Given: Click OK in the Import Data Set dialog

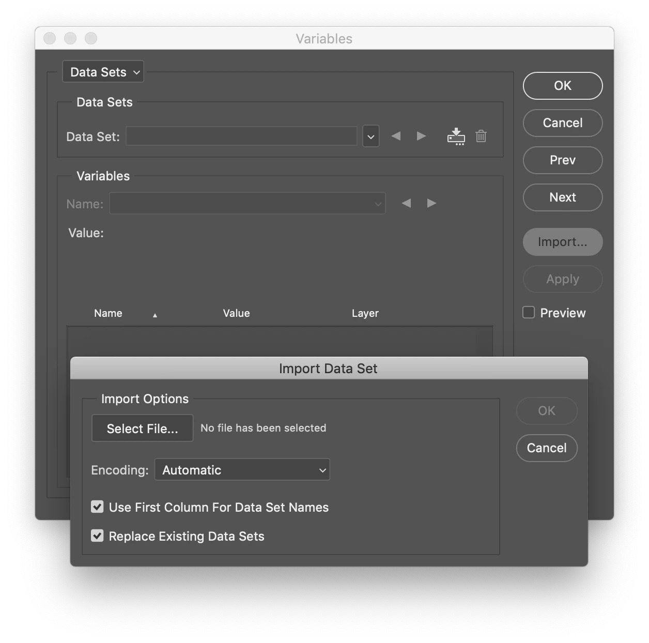Looking at the screenshot, I should click(547, 411).
